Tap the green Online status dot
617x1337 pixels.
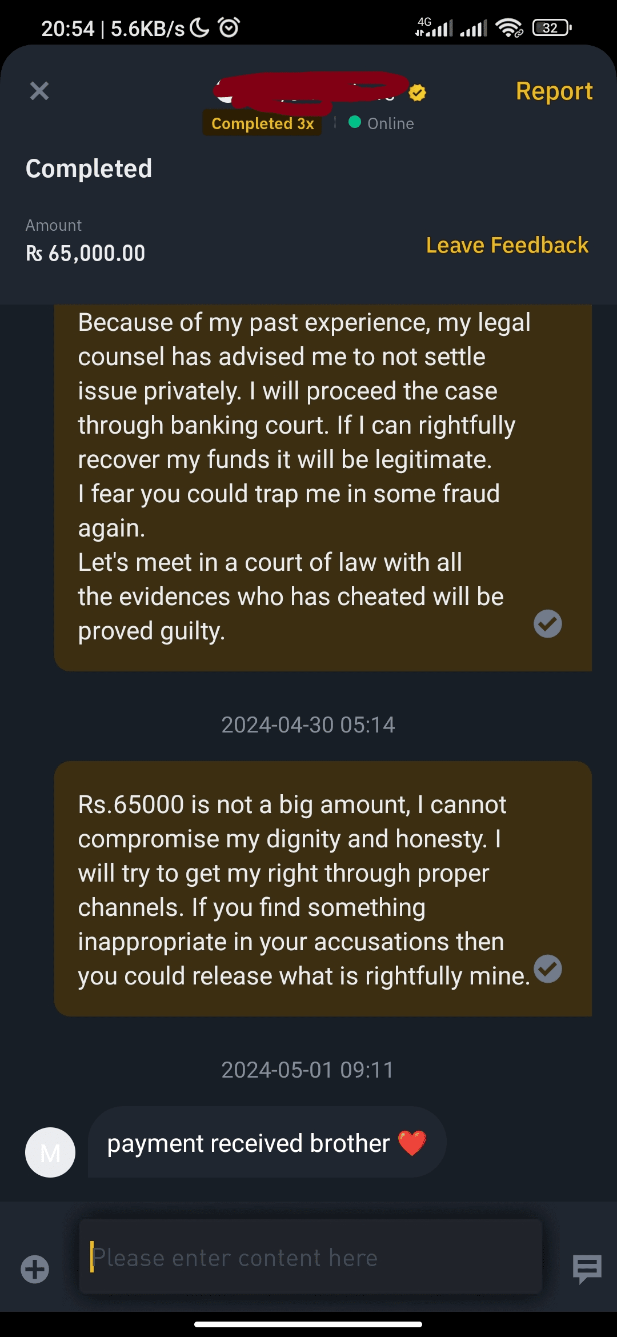click(354, 122)
